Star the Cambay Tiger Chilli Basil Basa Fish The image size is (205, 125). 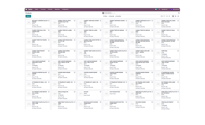coord(178,20)
